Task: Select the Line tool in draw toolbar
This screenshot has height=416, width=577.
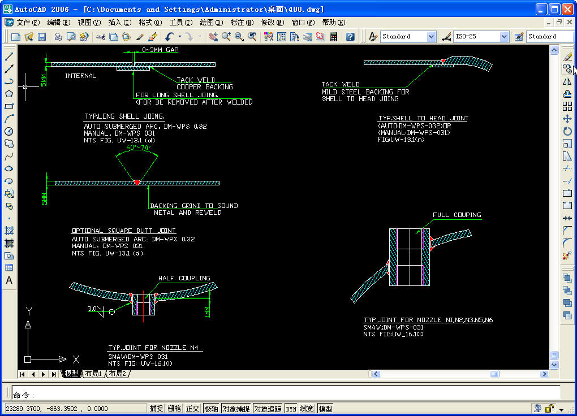Action: 9,57
